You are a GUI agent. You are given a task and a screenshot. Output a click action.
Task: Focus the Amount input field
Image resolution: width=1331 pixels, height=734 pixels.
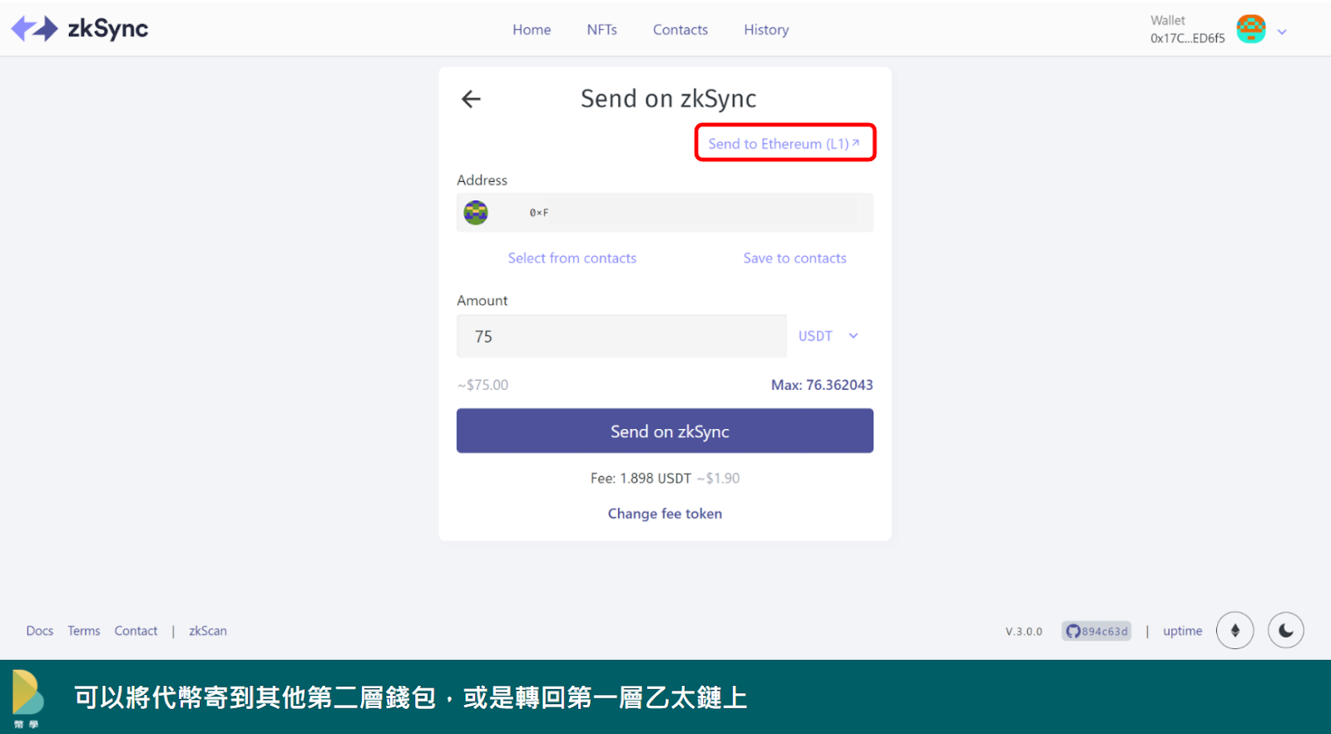pos(621,336)
